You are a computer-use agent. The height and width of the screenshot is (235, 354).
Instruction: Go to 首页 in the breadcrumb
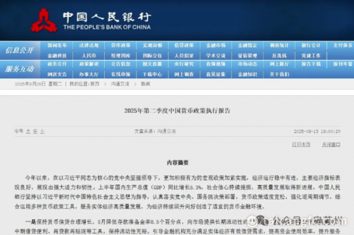point(95,84)
